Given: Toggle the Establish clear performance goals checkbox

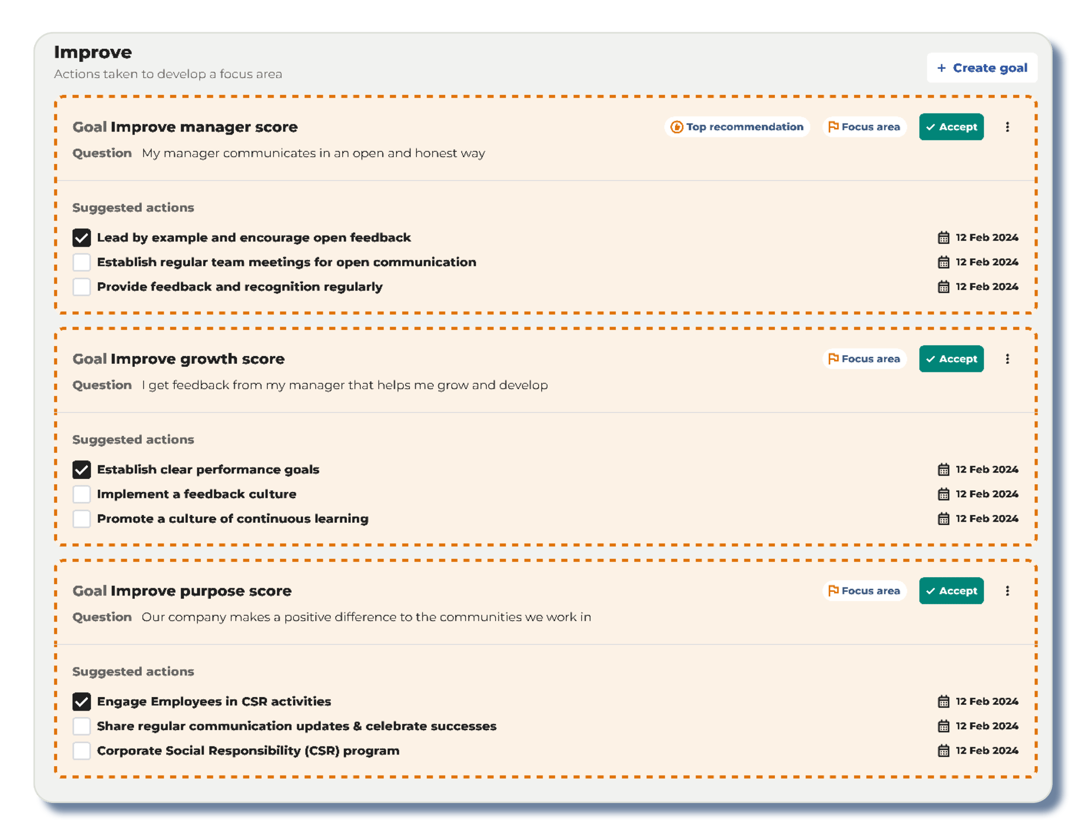Looking at the screenshot, I should (x=81, y=469).
